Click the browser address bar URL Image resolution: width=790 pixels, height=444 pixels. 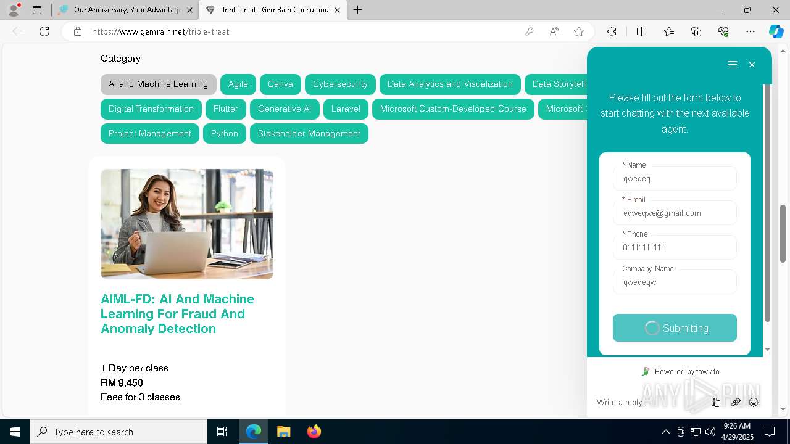click(x=160, y=31)
